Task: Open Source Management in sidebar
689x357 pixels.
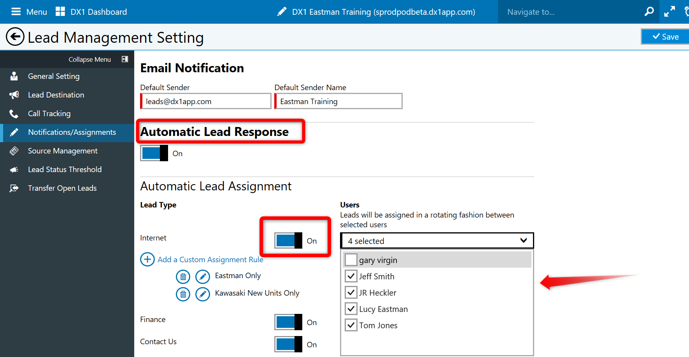Action: (67, 151)
